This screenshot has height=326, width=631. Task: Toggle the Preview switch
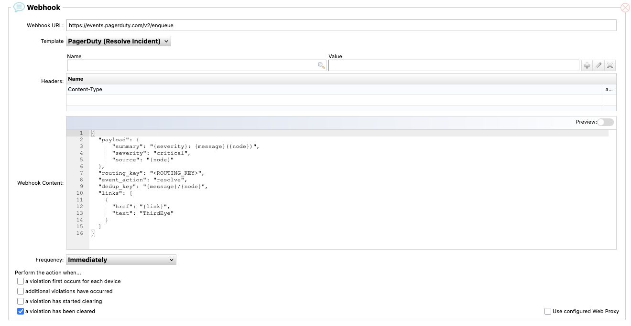[x=605, y=122]
